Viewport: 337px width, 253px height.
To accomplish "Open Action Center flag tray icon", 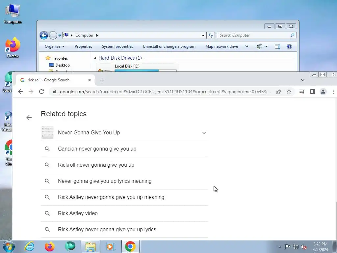I will [288, 247].
